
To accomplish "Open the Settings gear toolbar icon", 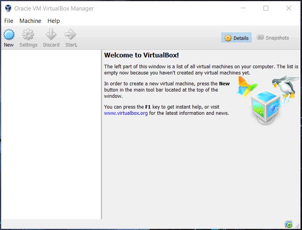I will pos(28,35).
